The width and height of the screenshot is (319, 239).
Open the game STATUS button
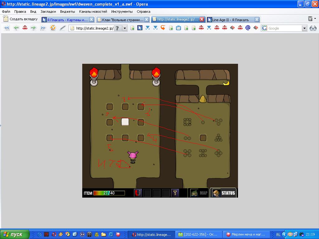(x=223, y=193)
